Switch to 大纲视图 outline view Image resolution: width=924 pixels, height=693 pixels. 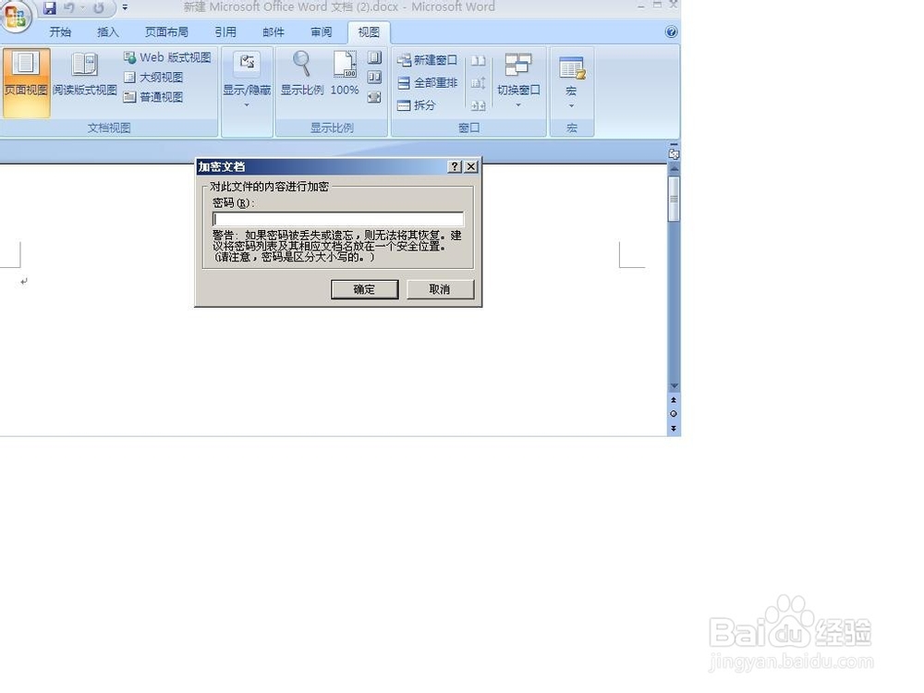coord(153,78)
